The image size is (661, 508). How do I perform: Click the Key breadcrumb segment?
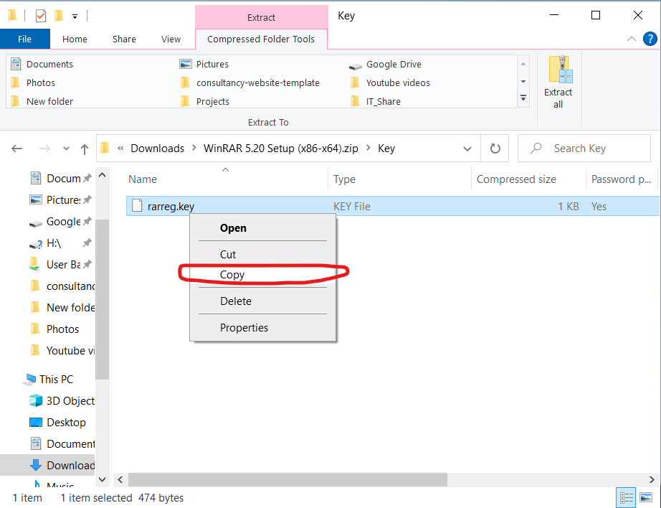pos(386,149)
